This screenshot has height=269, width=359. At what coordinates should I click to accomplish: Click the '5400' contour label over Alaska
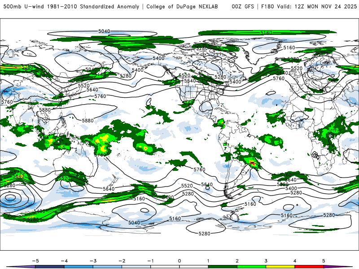tap(159, 58)
